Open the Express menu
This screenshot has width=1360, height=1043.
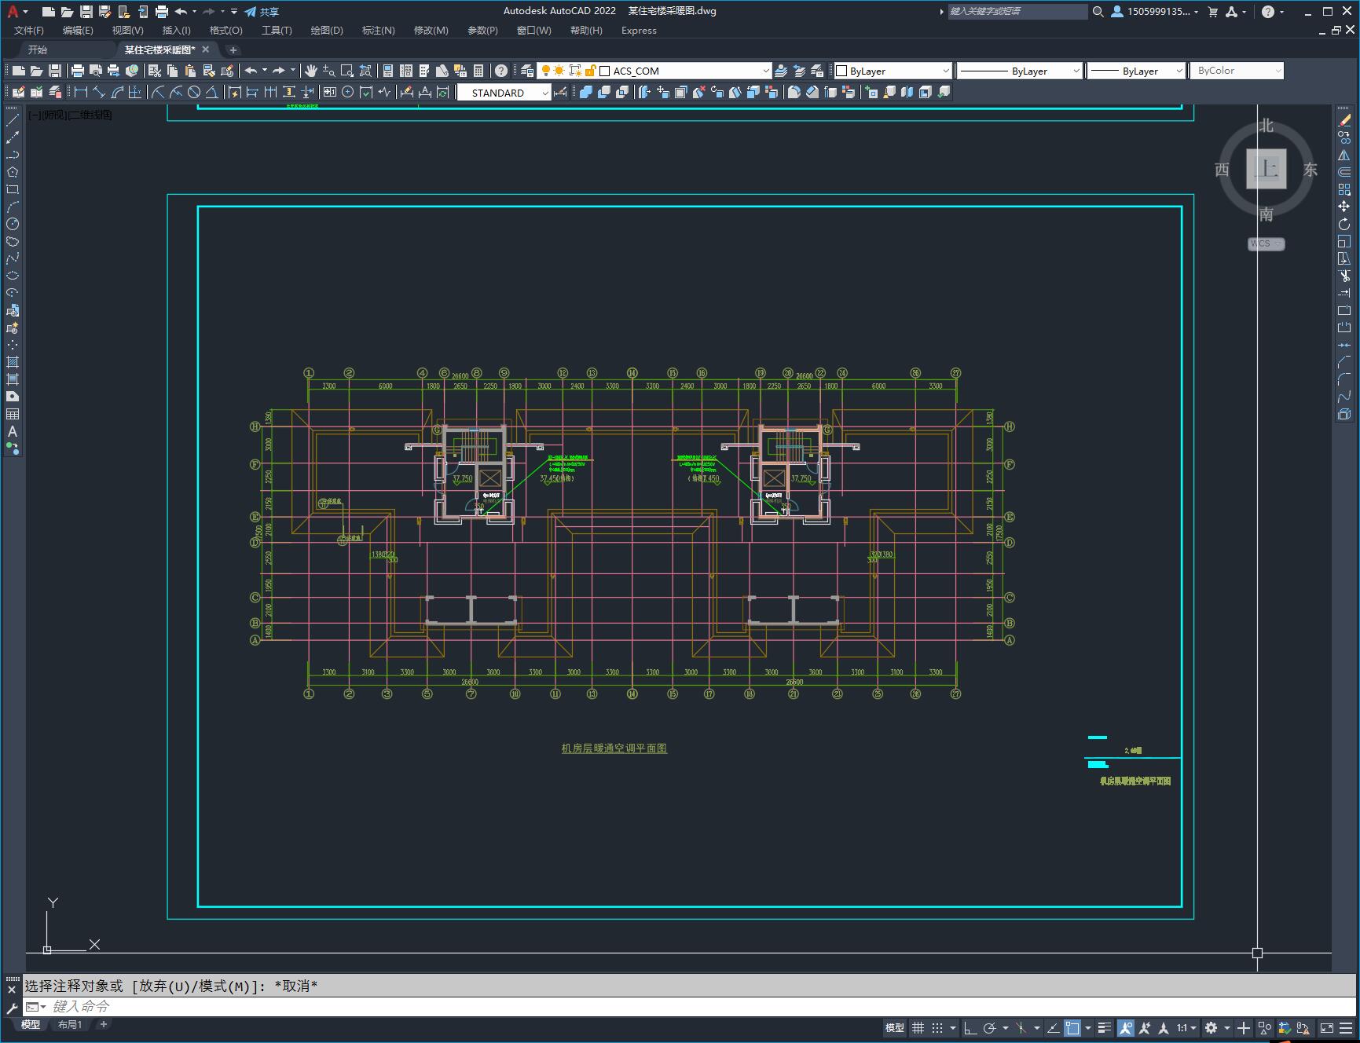pos(639,31)
